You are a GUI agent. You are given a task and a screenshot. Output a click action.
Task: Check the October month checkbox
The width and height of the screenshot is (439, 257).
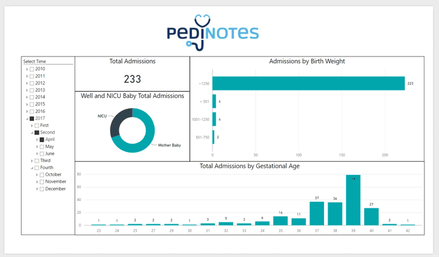(42, 174)
